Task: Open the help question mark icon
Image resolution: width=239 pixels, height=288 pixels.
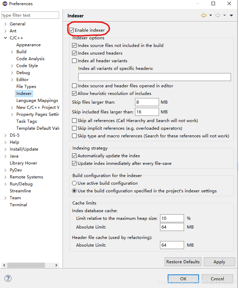Action: click(8, 278)
